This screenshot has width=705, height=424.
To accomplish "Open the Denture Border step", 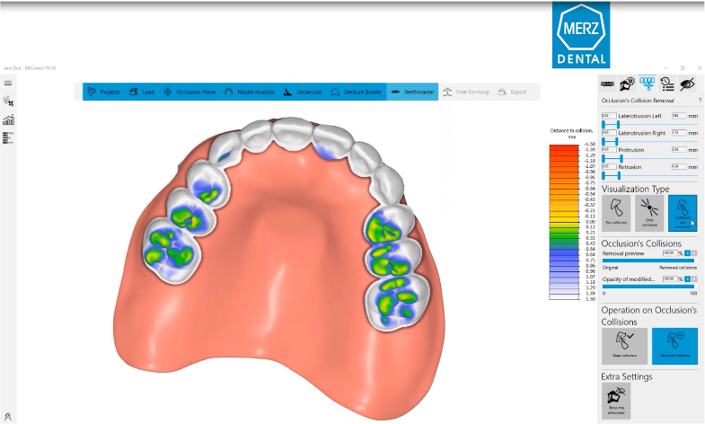I will 357,92.
